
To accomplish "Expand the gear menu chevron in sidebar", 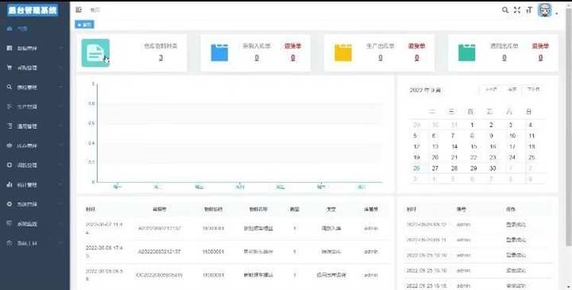I will [x=60, y=204].
